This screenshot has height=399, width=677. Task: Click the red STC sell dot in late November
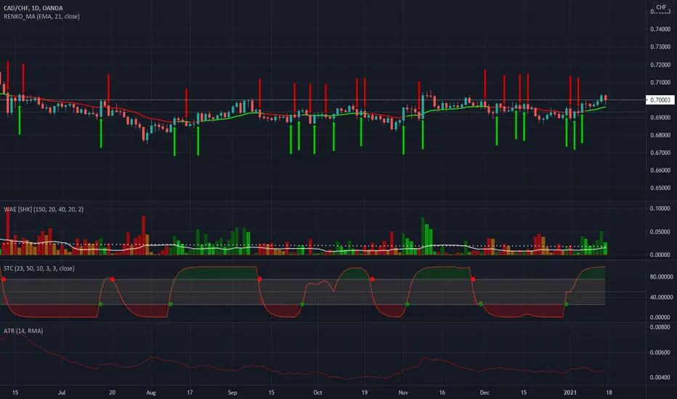pyautogui.click(x=473, y=279)
